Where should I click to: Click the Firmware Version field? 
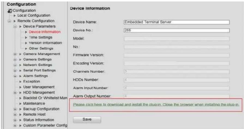(177, 55)
